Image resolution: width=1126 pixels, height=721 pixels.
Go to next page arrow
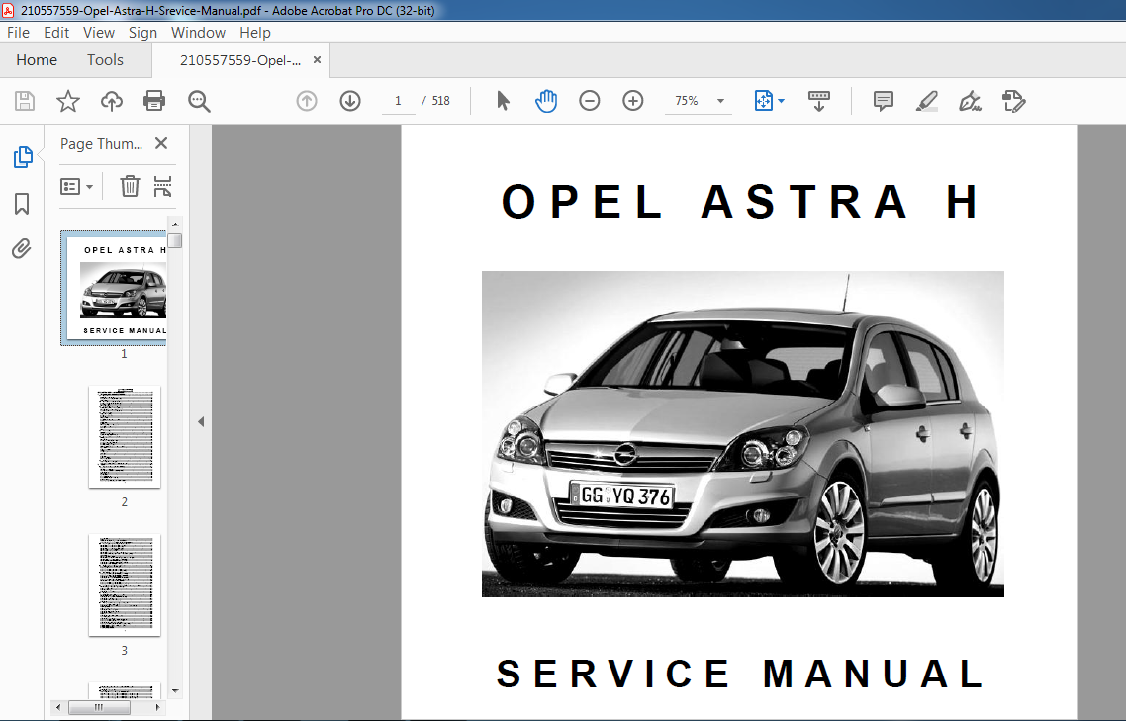tap(349, 101)
